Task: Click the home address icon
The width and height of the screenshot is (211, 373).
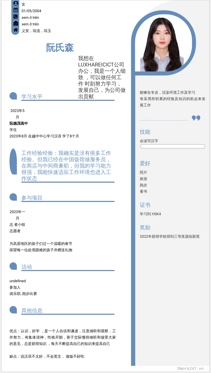Action: pyautogui.click(x=16, y=30)
